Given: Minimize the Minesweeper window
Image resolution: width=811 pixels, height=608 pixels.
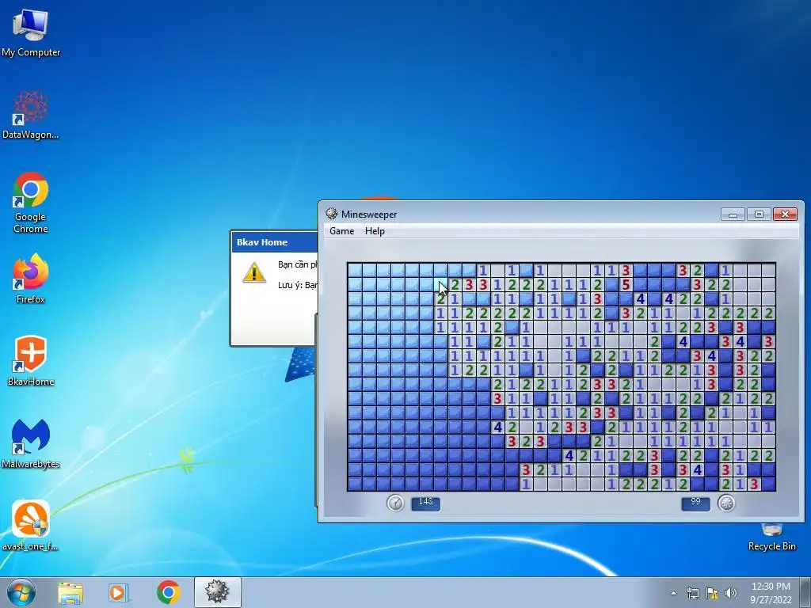Looking at the screenshot, I should [x=733, y=214].
